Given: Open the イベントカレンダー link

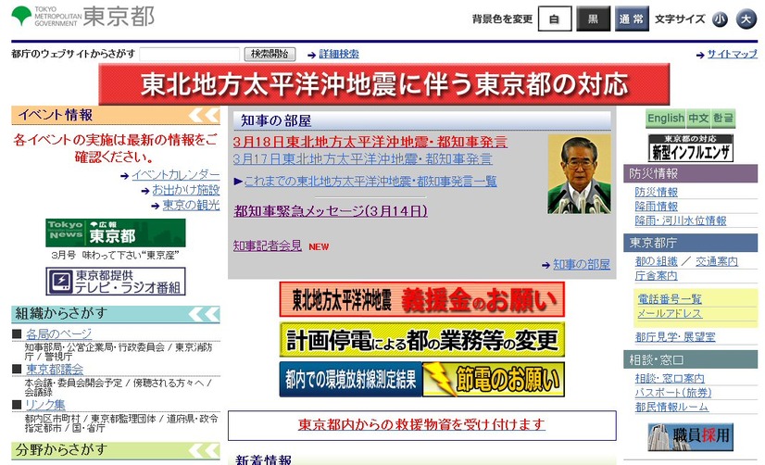Looking at the screenshot, I should [x=176, y=175].
